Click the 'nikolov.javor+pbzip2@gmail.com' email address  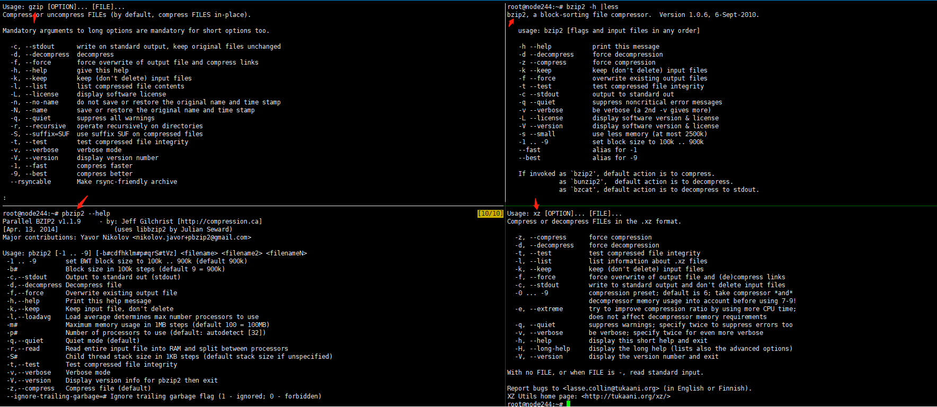coord(192,237)
